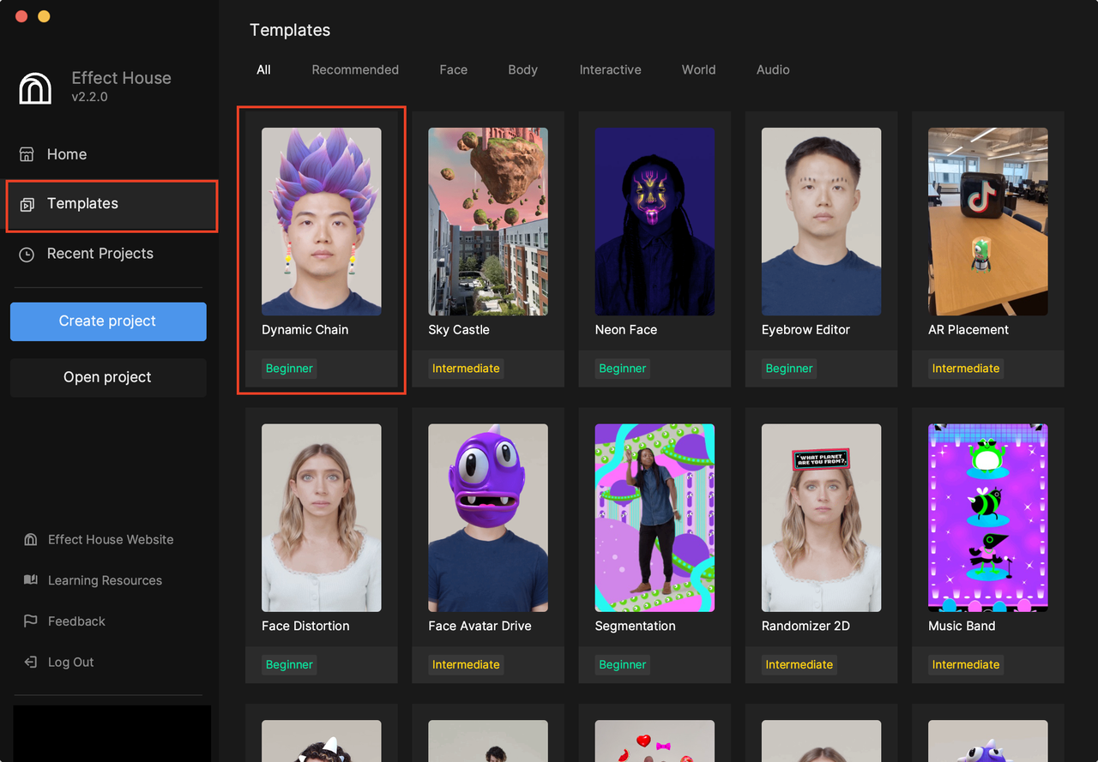
Task: Click the Recent Projects clock icon
Action: tap(27, 254)
